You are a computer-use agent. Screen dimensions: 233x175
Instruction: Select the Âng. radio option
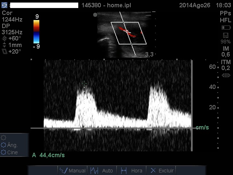click(x=4, y=145)
